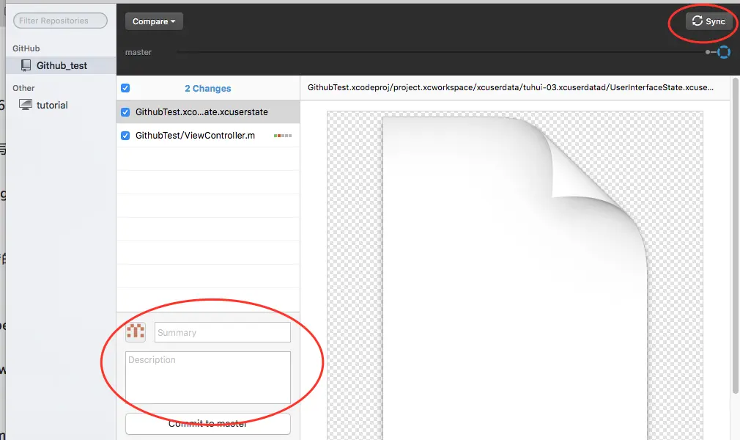740x440 pixels.
Task: Click the Other section header in sidebar
Action: click(23, 88)
